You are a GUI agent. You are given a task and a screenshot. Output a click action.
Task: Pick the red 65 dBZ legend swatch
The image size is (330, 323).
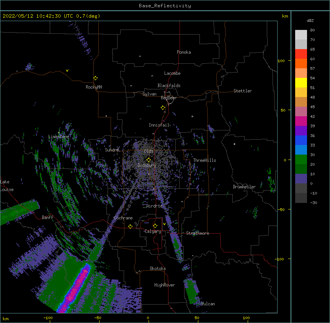coord(301,54)
